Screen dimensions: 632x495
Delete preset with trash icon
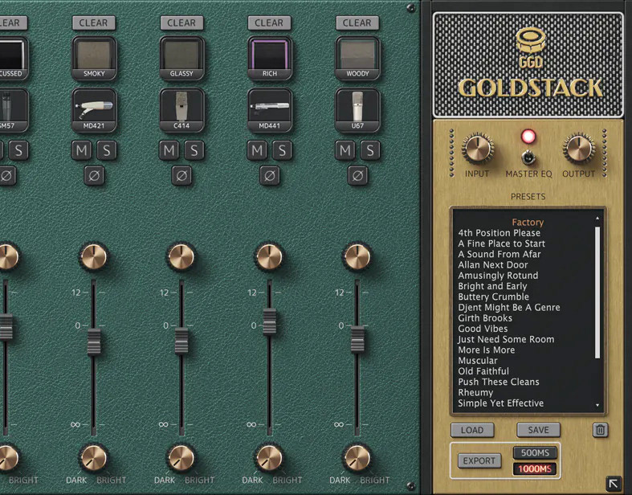[x=600, y=430]
